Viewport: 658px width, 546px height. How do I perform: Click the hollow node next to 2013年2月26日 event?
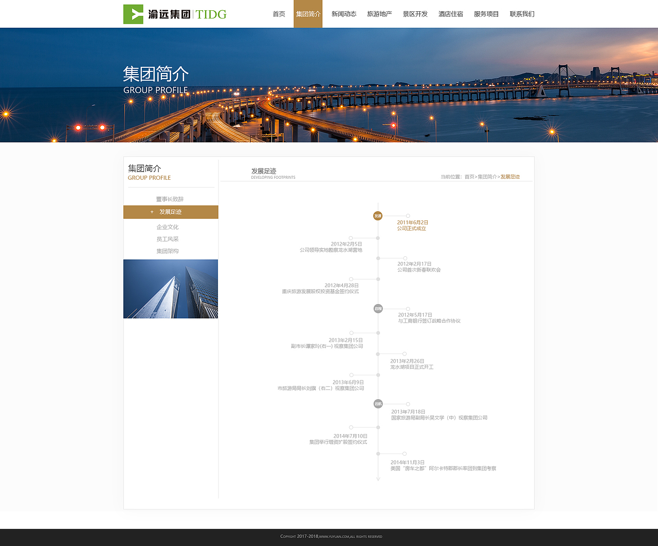(404, 353)
